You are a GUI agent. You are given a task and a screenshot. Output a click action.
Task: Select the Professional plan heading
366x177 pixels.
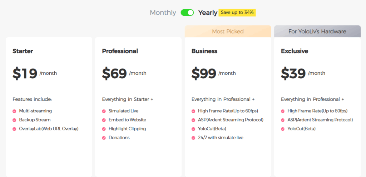(x=120, y=51)
